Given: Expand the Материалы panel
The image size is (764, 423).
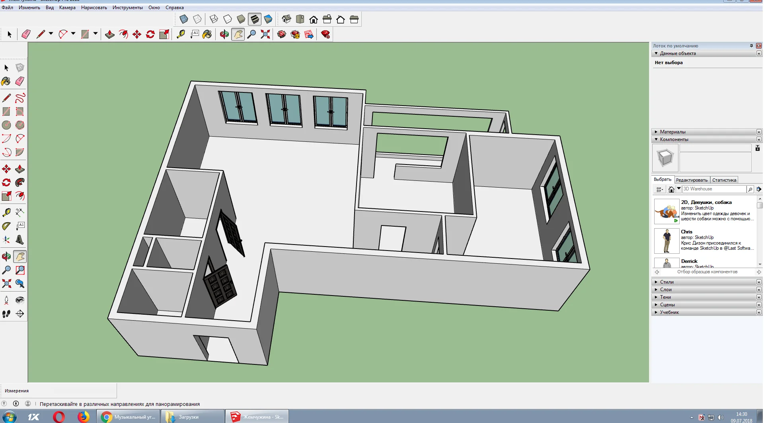Looking at the screenshot, I should [x=672, y=132].
